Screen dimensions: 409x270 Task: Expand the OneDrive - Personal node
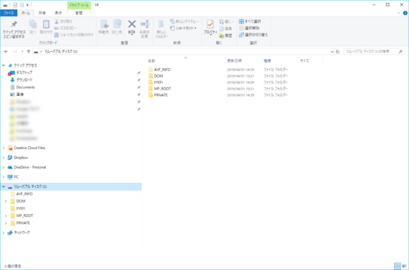(x=3, y=167)
